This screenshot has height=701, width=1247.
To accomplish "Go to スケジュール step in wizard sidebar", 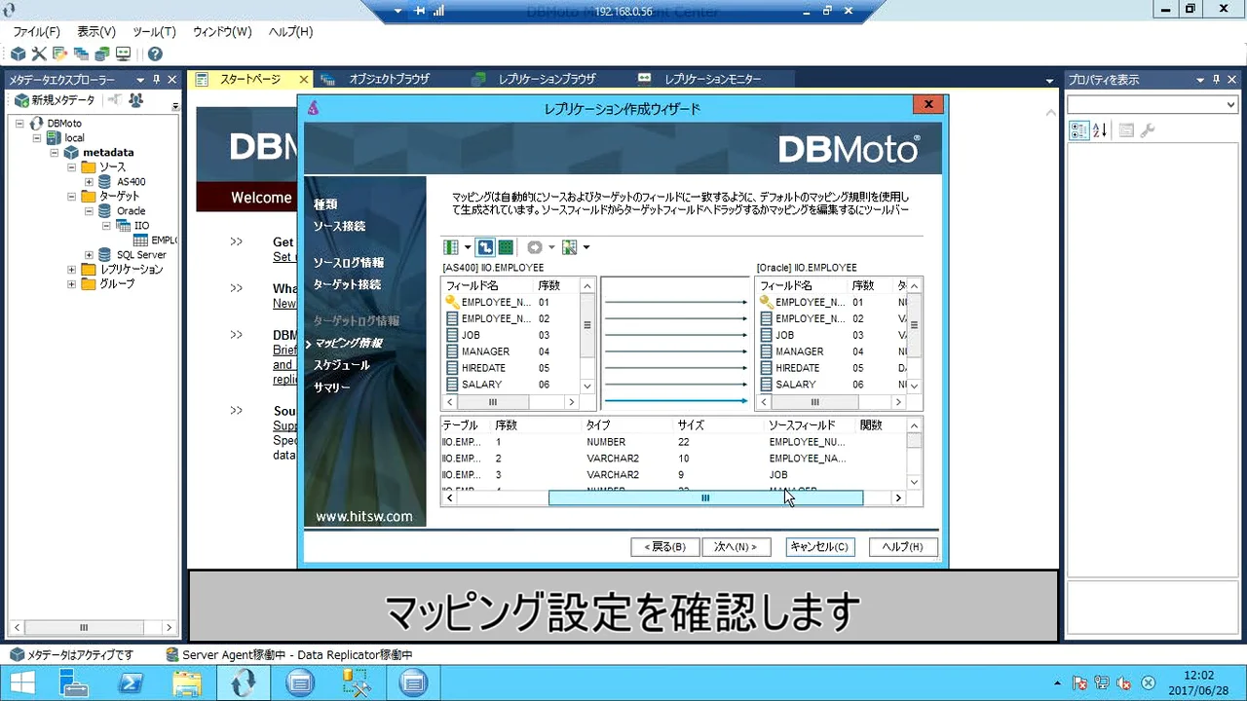I will pyautogui.click(x=341, y=365).
